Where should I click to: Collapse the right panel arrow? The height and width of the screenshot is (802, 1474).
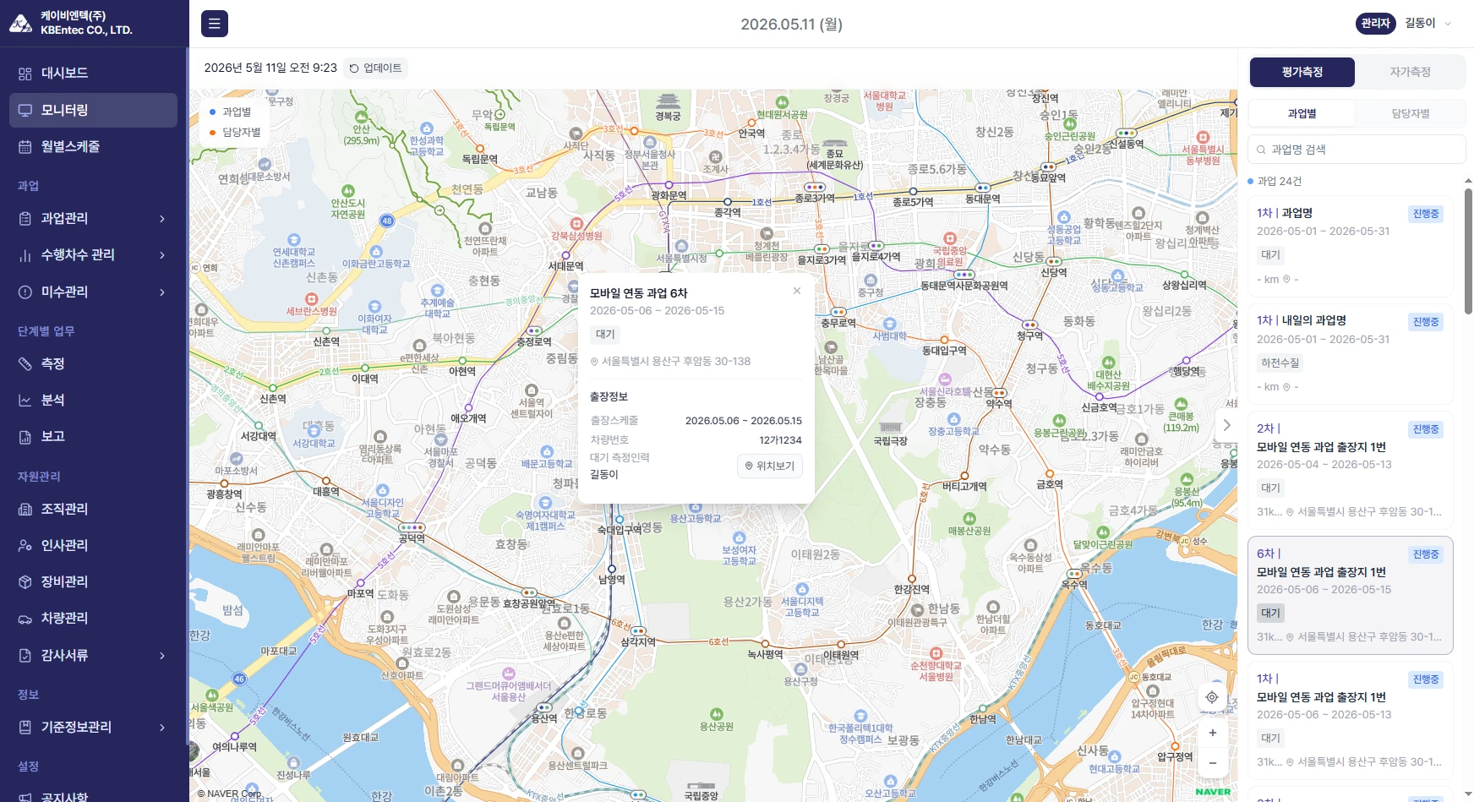pos(1227,425)
